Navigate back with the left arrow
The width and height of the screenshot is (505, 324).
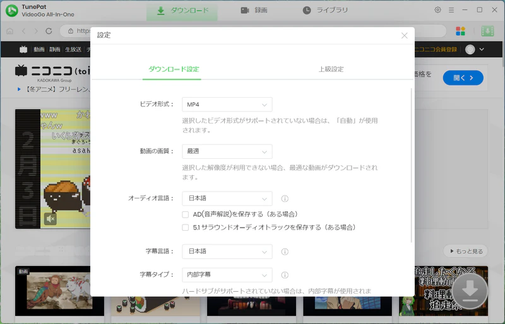tap(23, 32)
